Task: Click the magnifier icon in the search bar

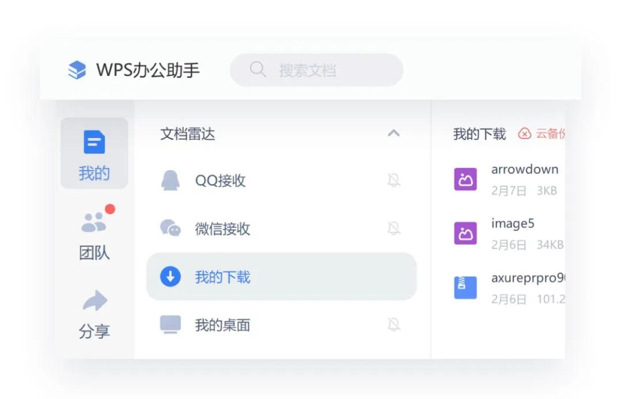Action: (x=257, y=70)
